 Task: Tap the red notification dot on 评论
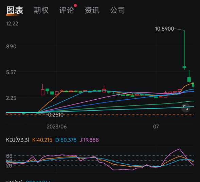click(x=75, y=5)
